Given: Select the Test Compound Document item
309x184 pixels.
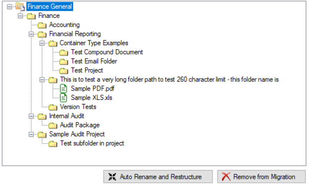Looking at the screenshot, I should (107, 52).
